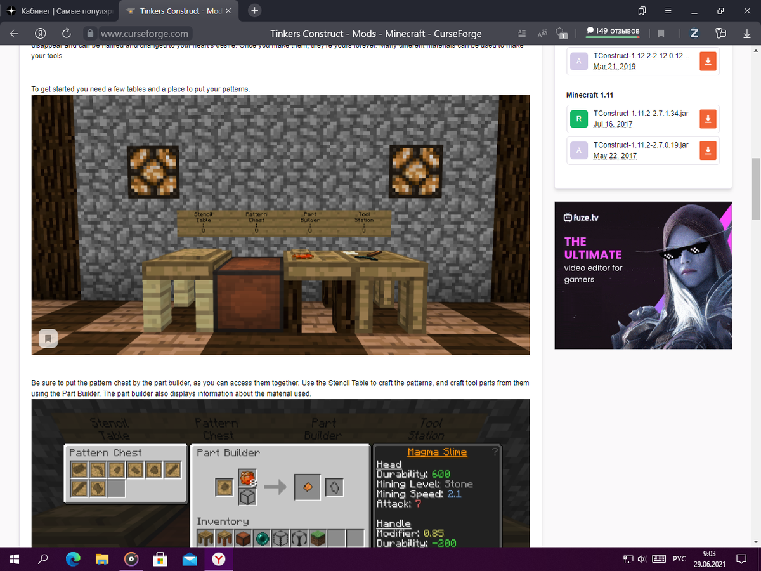Click the A badge beside Mar 21, 2019
Image resolution: width=761 pixels, height=571 pixels.
tap(578, 62)
